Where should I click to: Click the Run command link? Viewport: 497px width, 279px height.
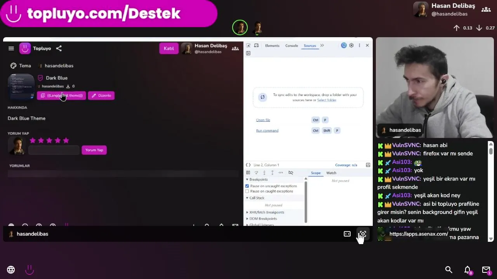267,131
